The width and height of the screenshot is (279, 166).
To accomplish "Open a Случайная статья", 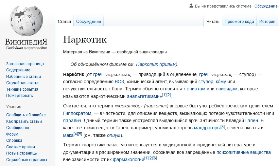I will point(23,83).
